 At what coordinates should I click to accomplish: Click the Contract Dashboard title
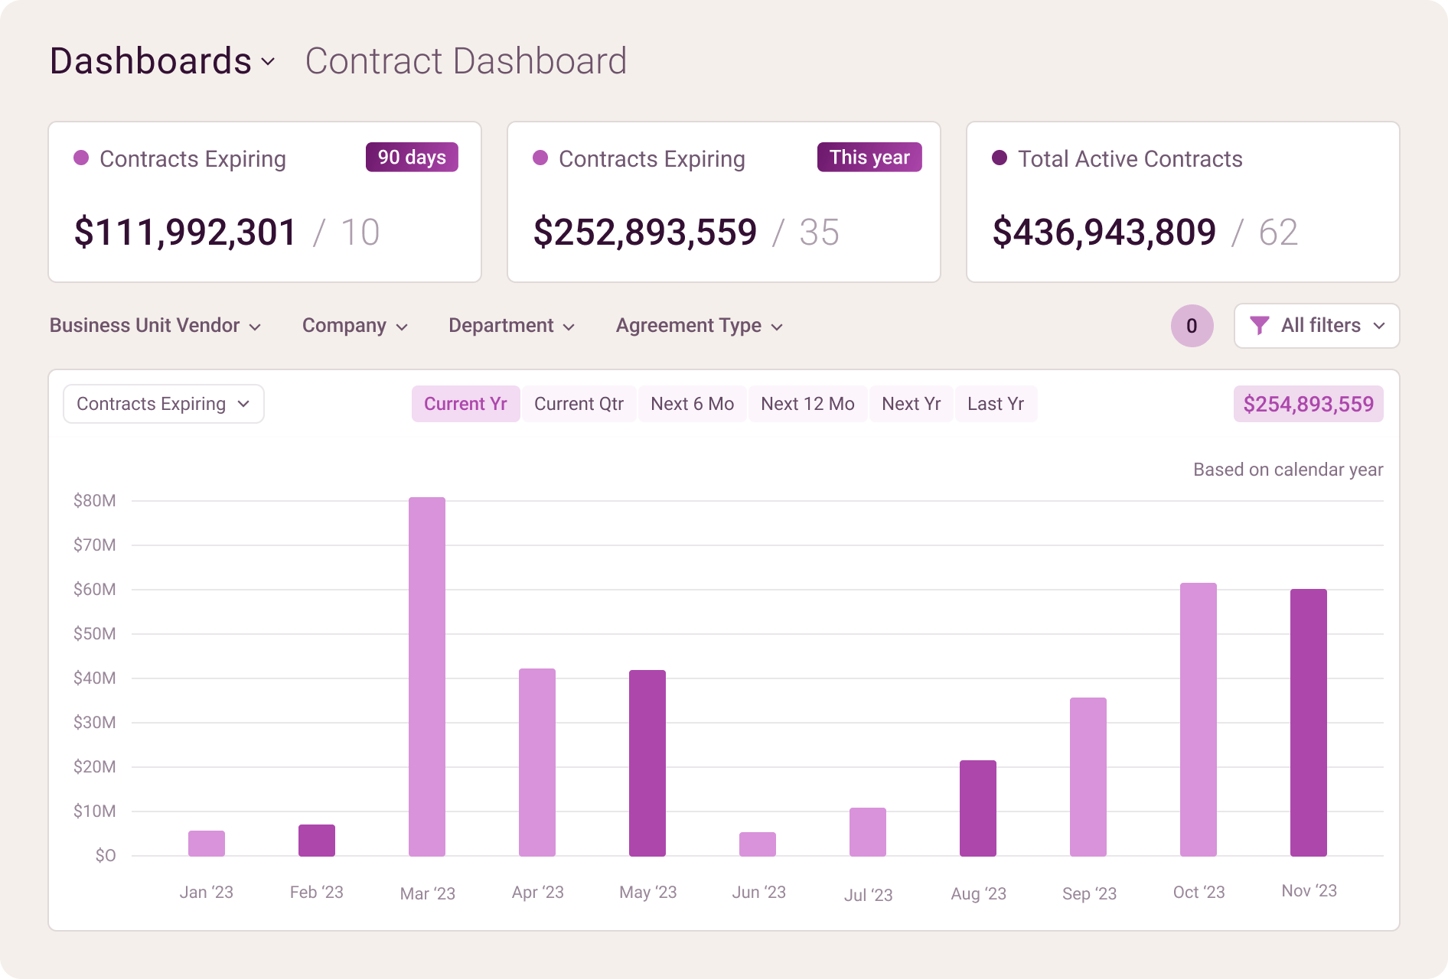466,61
